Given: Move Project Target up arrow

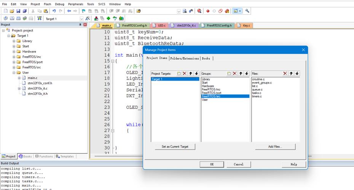Looking at the screenshot, I should pyautogui.click(x=191, y=73).
